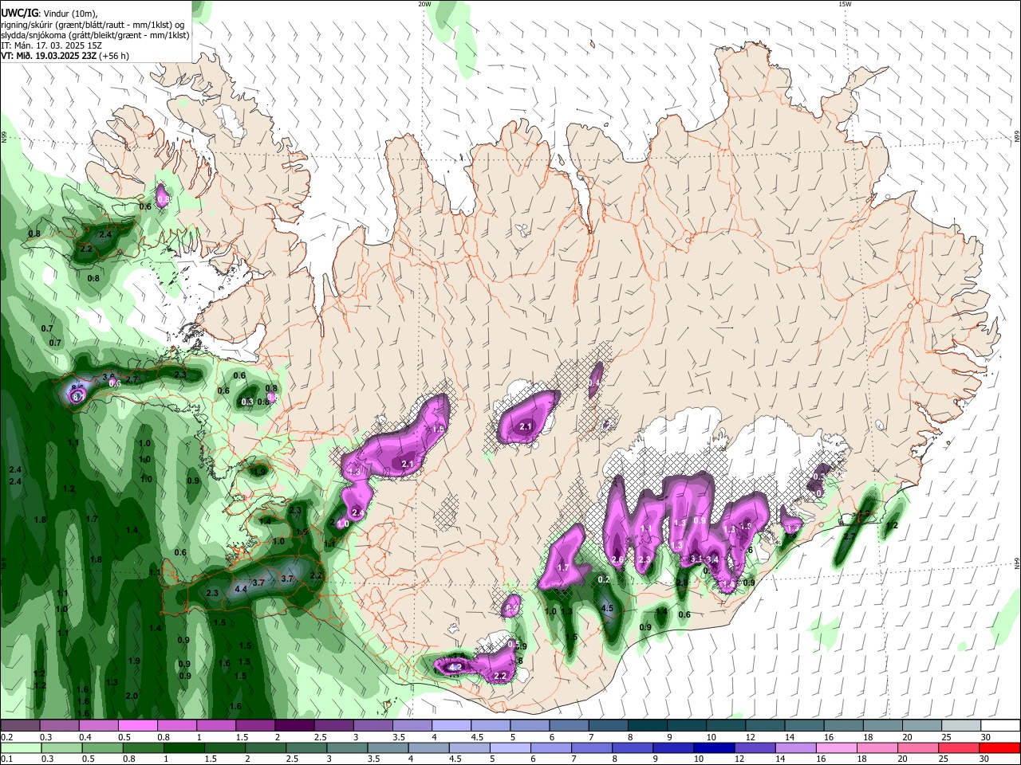Click the '0.2' legend scale label
The image size is (1021, 765).
tap(6, 737)
